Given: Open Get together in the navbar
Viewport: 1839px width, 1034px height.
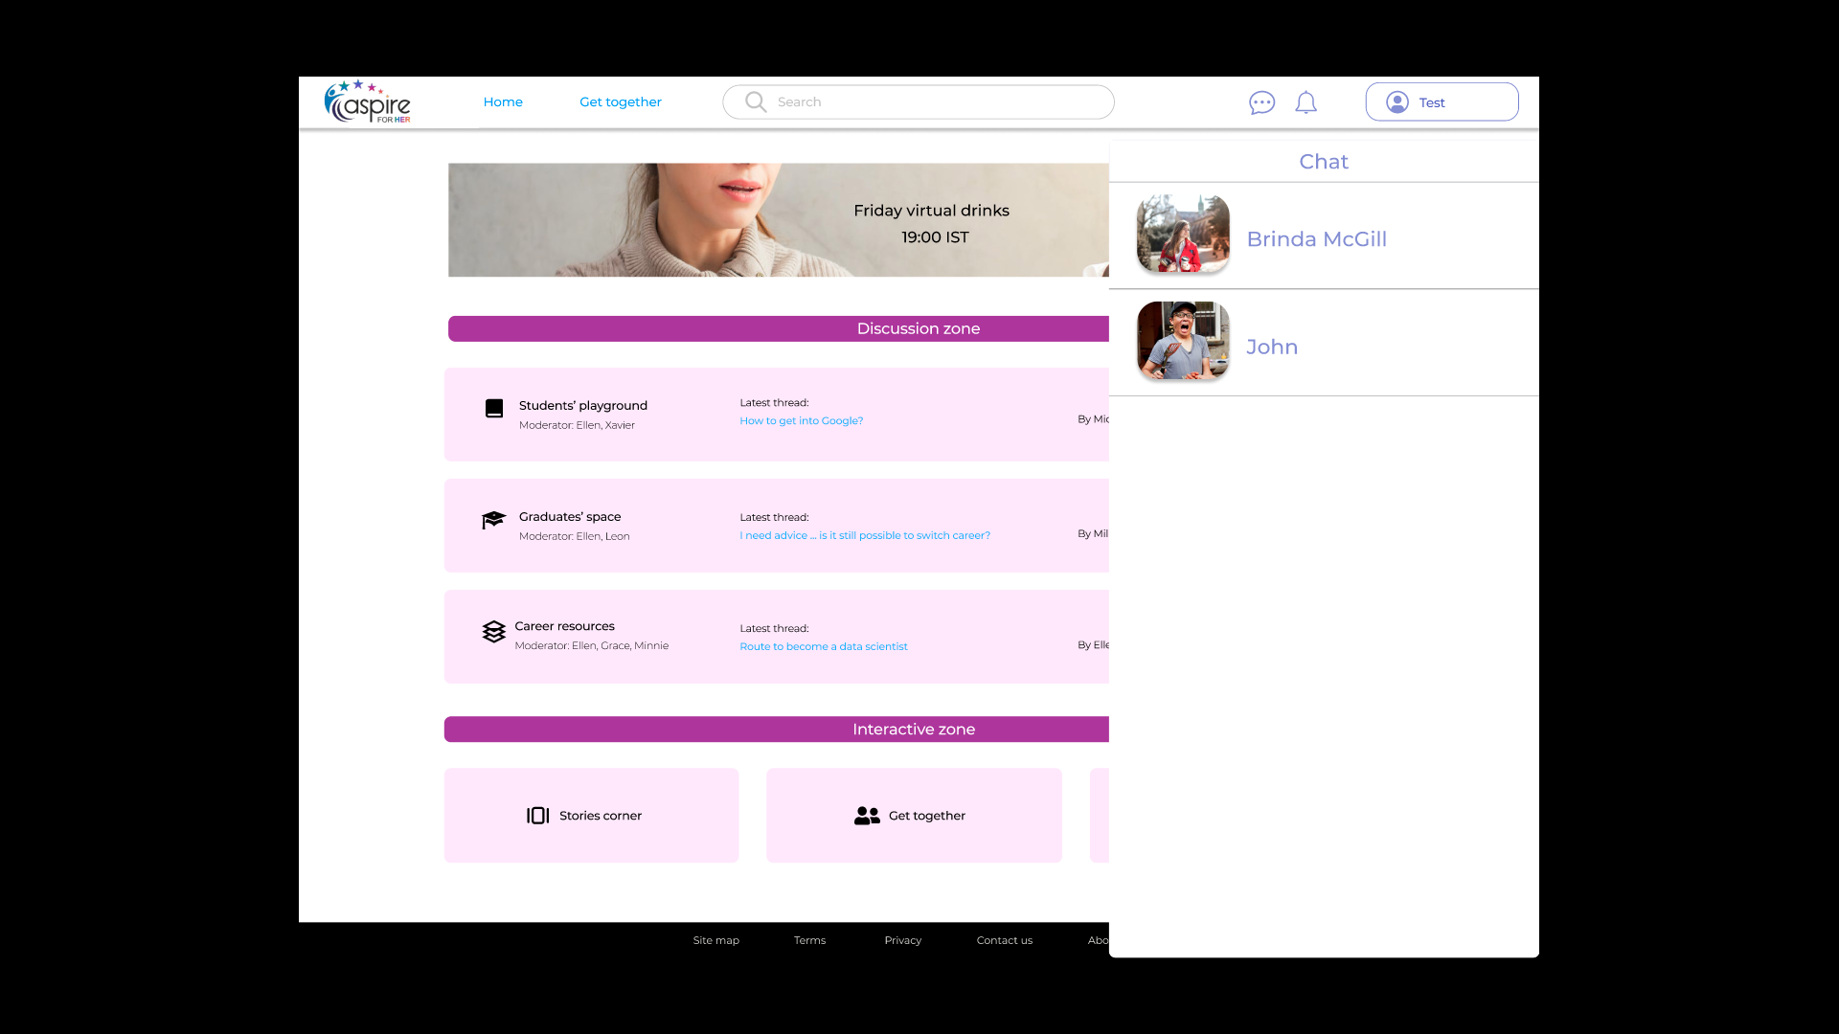Looking at the screenshot, I should (x=620, y=102).
